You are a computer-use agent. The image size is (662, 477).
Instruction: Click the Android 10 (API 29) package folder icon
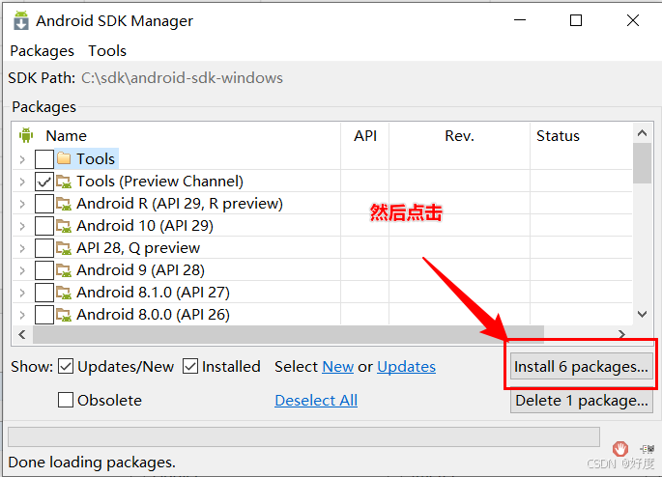[64, 226]
